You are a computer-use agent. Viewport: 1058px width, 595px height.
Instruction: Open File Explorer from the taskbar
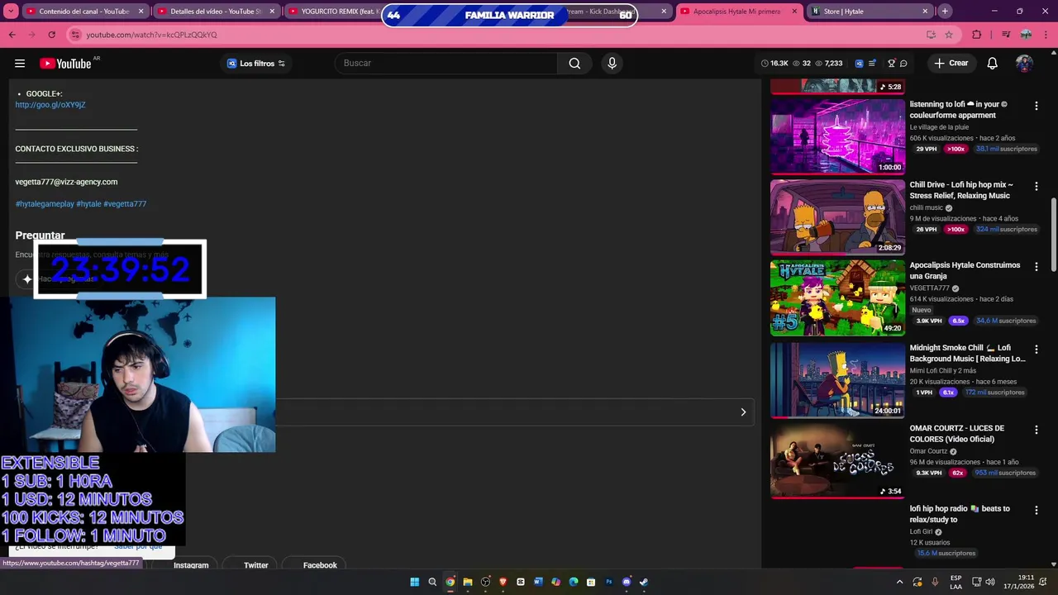coord(468,582)
